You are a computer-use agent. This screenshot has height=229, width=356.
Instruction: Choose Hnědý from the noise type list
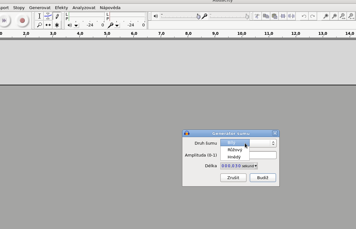pyautogui.click(x=234, y=157)
